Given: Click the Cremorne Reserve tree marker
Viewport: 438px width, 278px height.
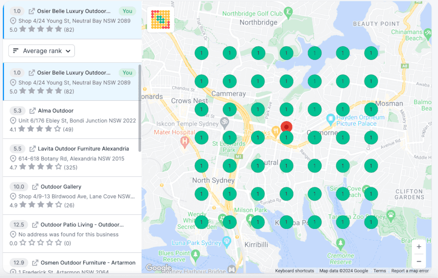Looking at the screenshot, I should [x=340, y=244].
